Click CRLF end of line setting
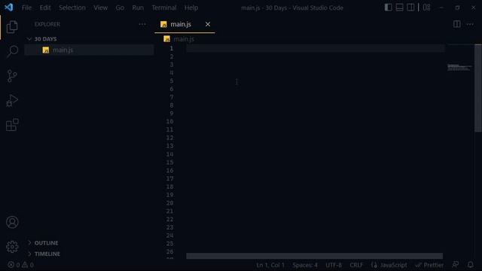482x271 pixels. [356, 265]
